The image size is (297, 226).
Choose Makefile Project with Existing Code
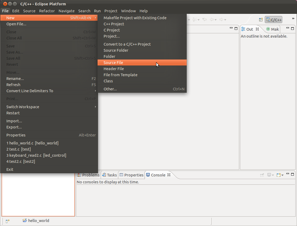142,18
